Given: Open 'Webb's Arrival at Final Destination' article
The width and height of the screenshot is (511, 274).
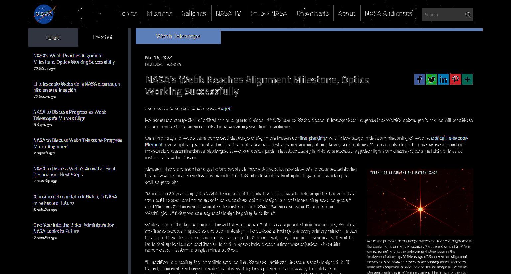Looking at the screenshot, I should coord(74,171).
